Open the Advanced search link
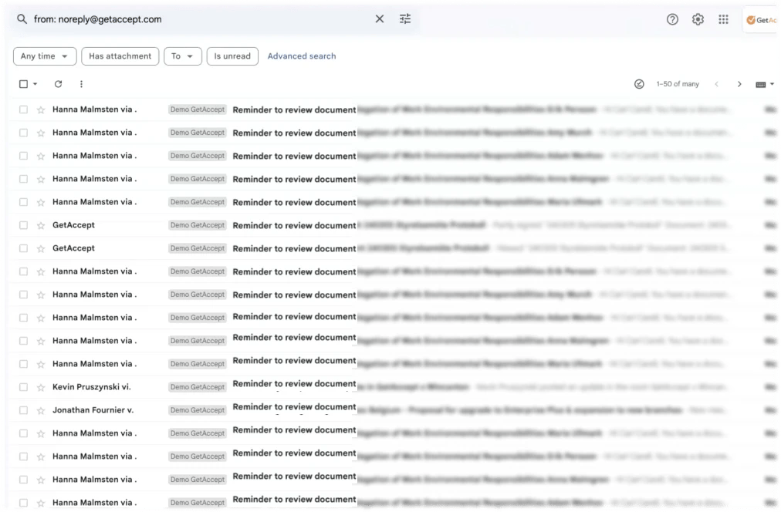The image size is (781, 512). coord(302,56)
